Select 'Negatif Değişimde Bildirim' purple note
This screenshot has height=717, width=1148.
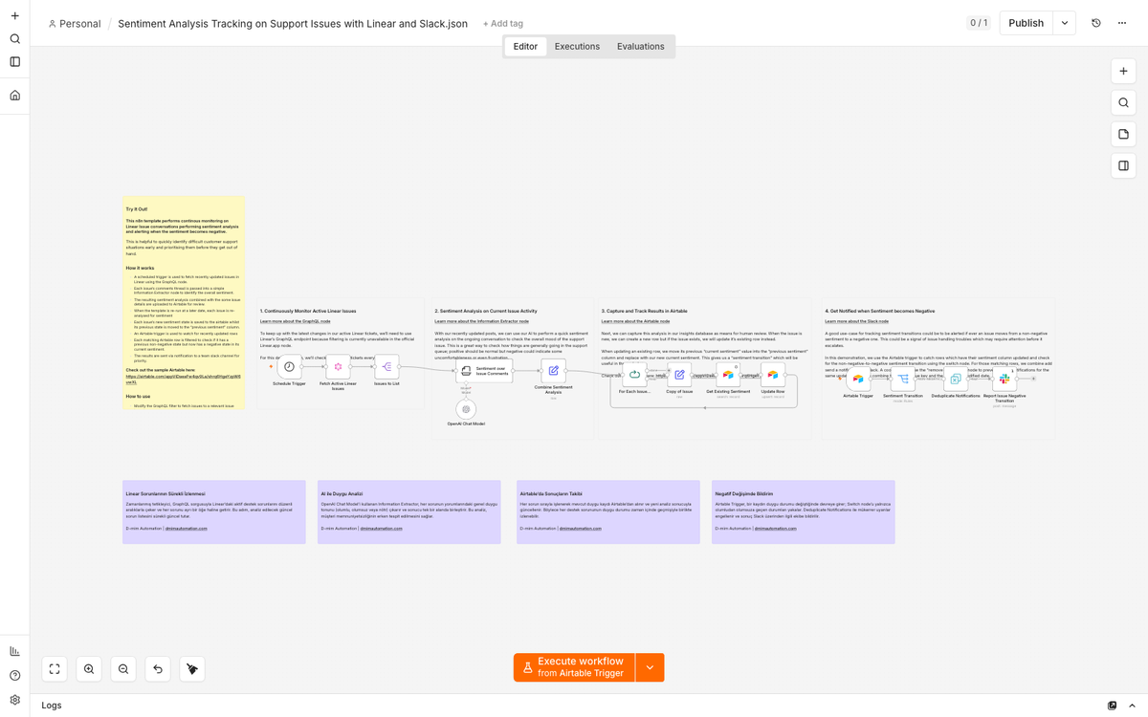pos(804,512)
